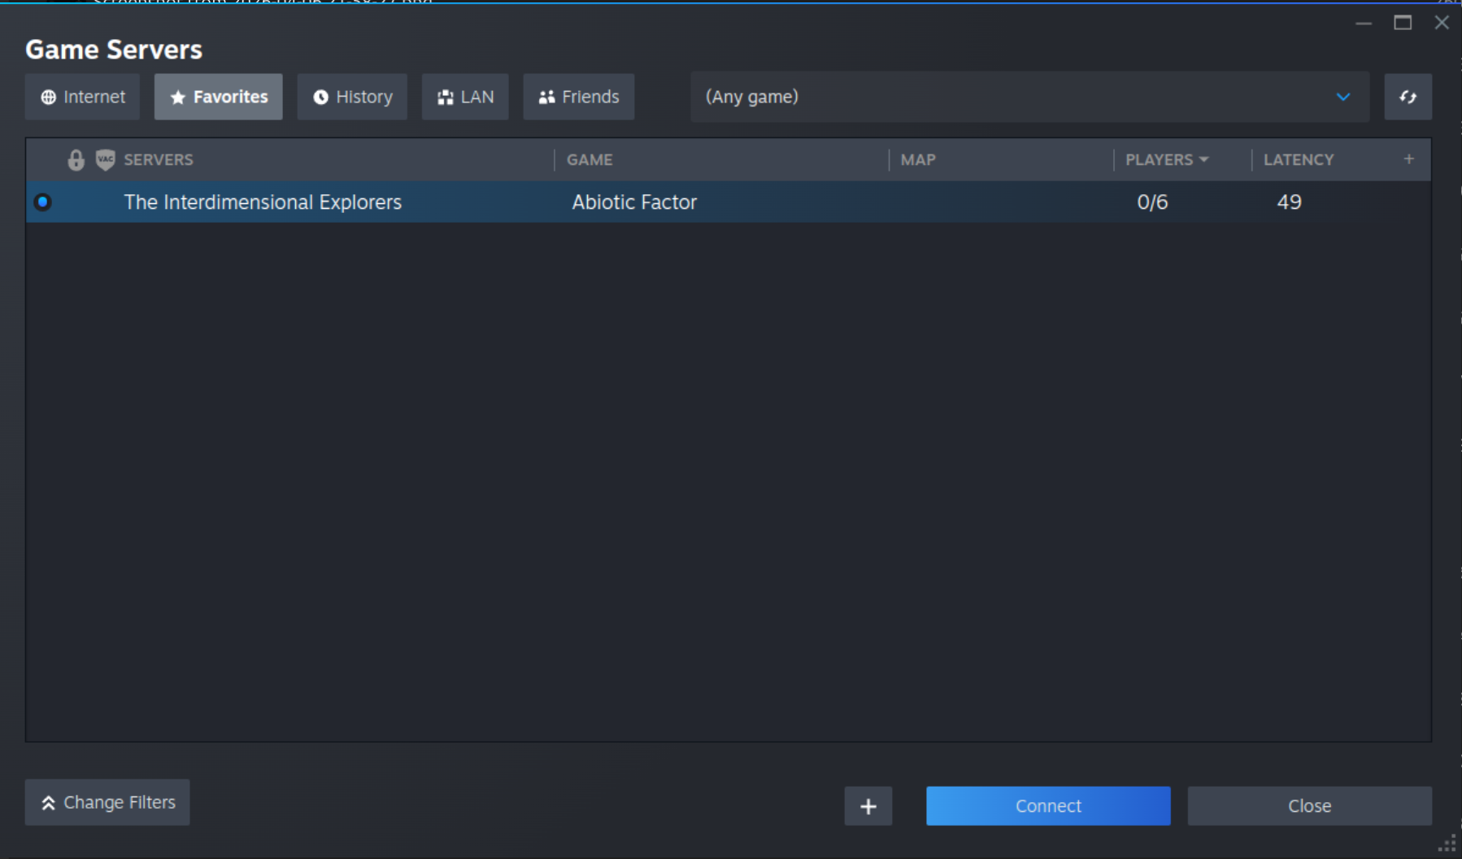The height and width of the screenshot is (859, 1462).
Task: Select the radio button for The Interdimensional Explorers
Action: tap(43, 202)
